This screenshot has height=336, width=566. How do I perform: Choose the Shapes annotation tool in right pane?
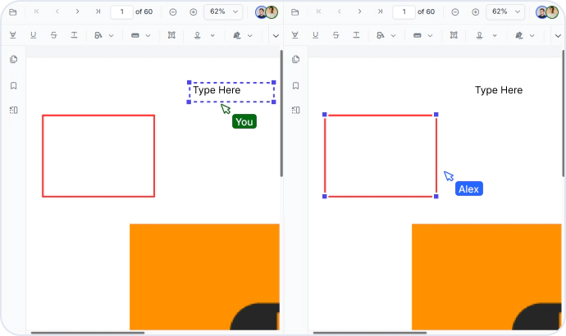(x=381, y=35)
